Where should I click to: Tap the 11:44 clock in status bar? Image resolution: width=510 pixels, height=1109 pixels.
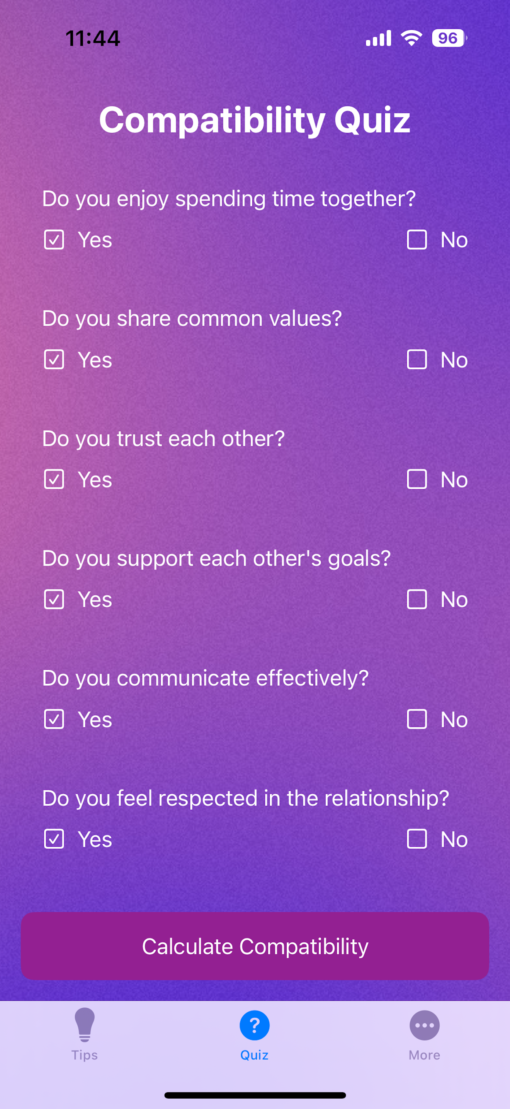[92, 38]
